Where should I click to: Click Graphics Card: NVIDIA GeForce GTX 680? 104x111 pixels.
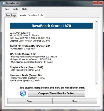coord(30,41)
